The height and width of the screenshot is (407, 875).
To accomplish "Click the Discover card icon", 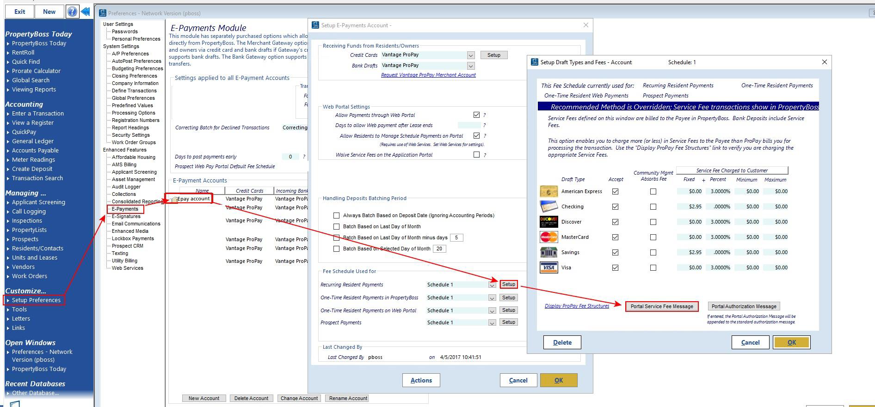I will point(548,222).
